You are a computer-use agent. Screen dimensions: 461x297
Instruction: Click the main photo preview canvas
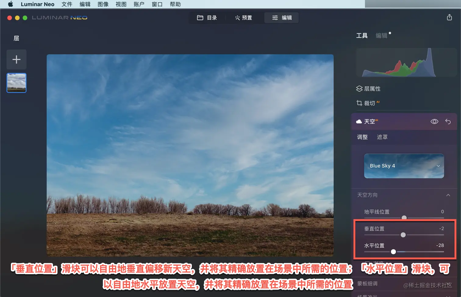click(190, 155)
